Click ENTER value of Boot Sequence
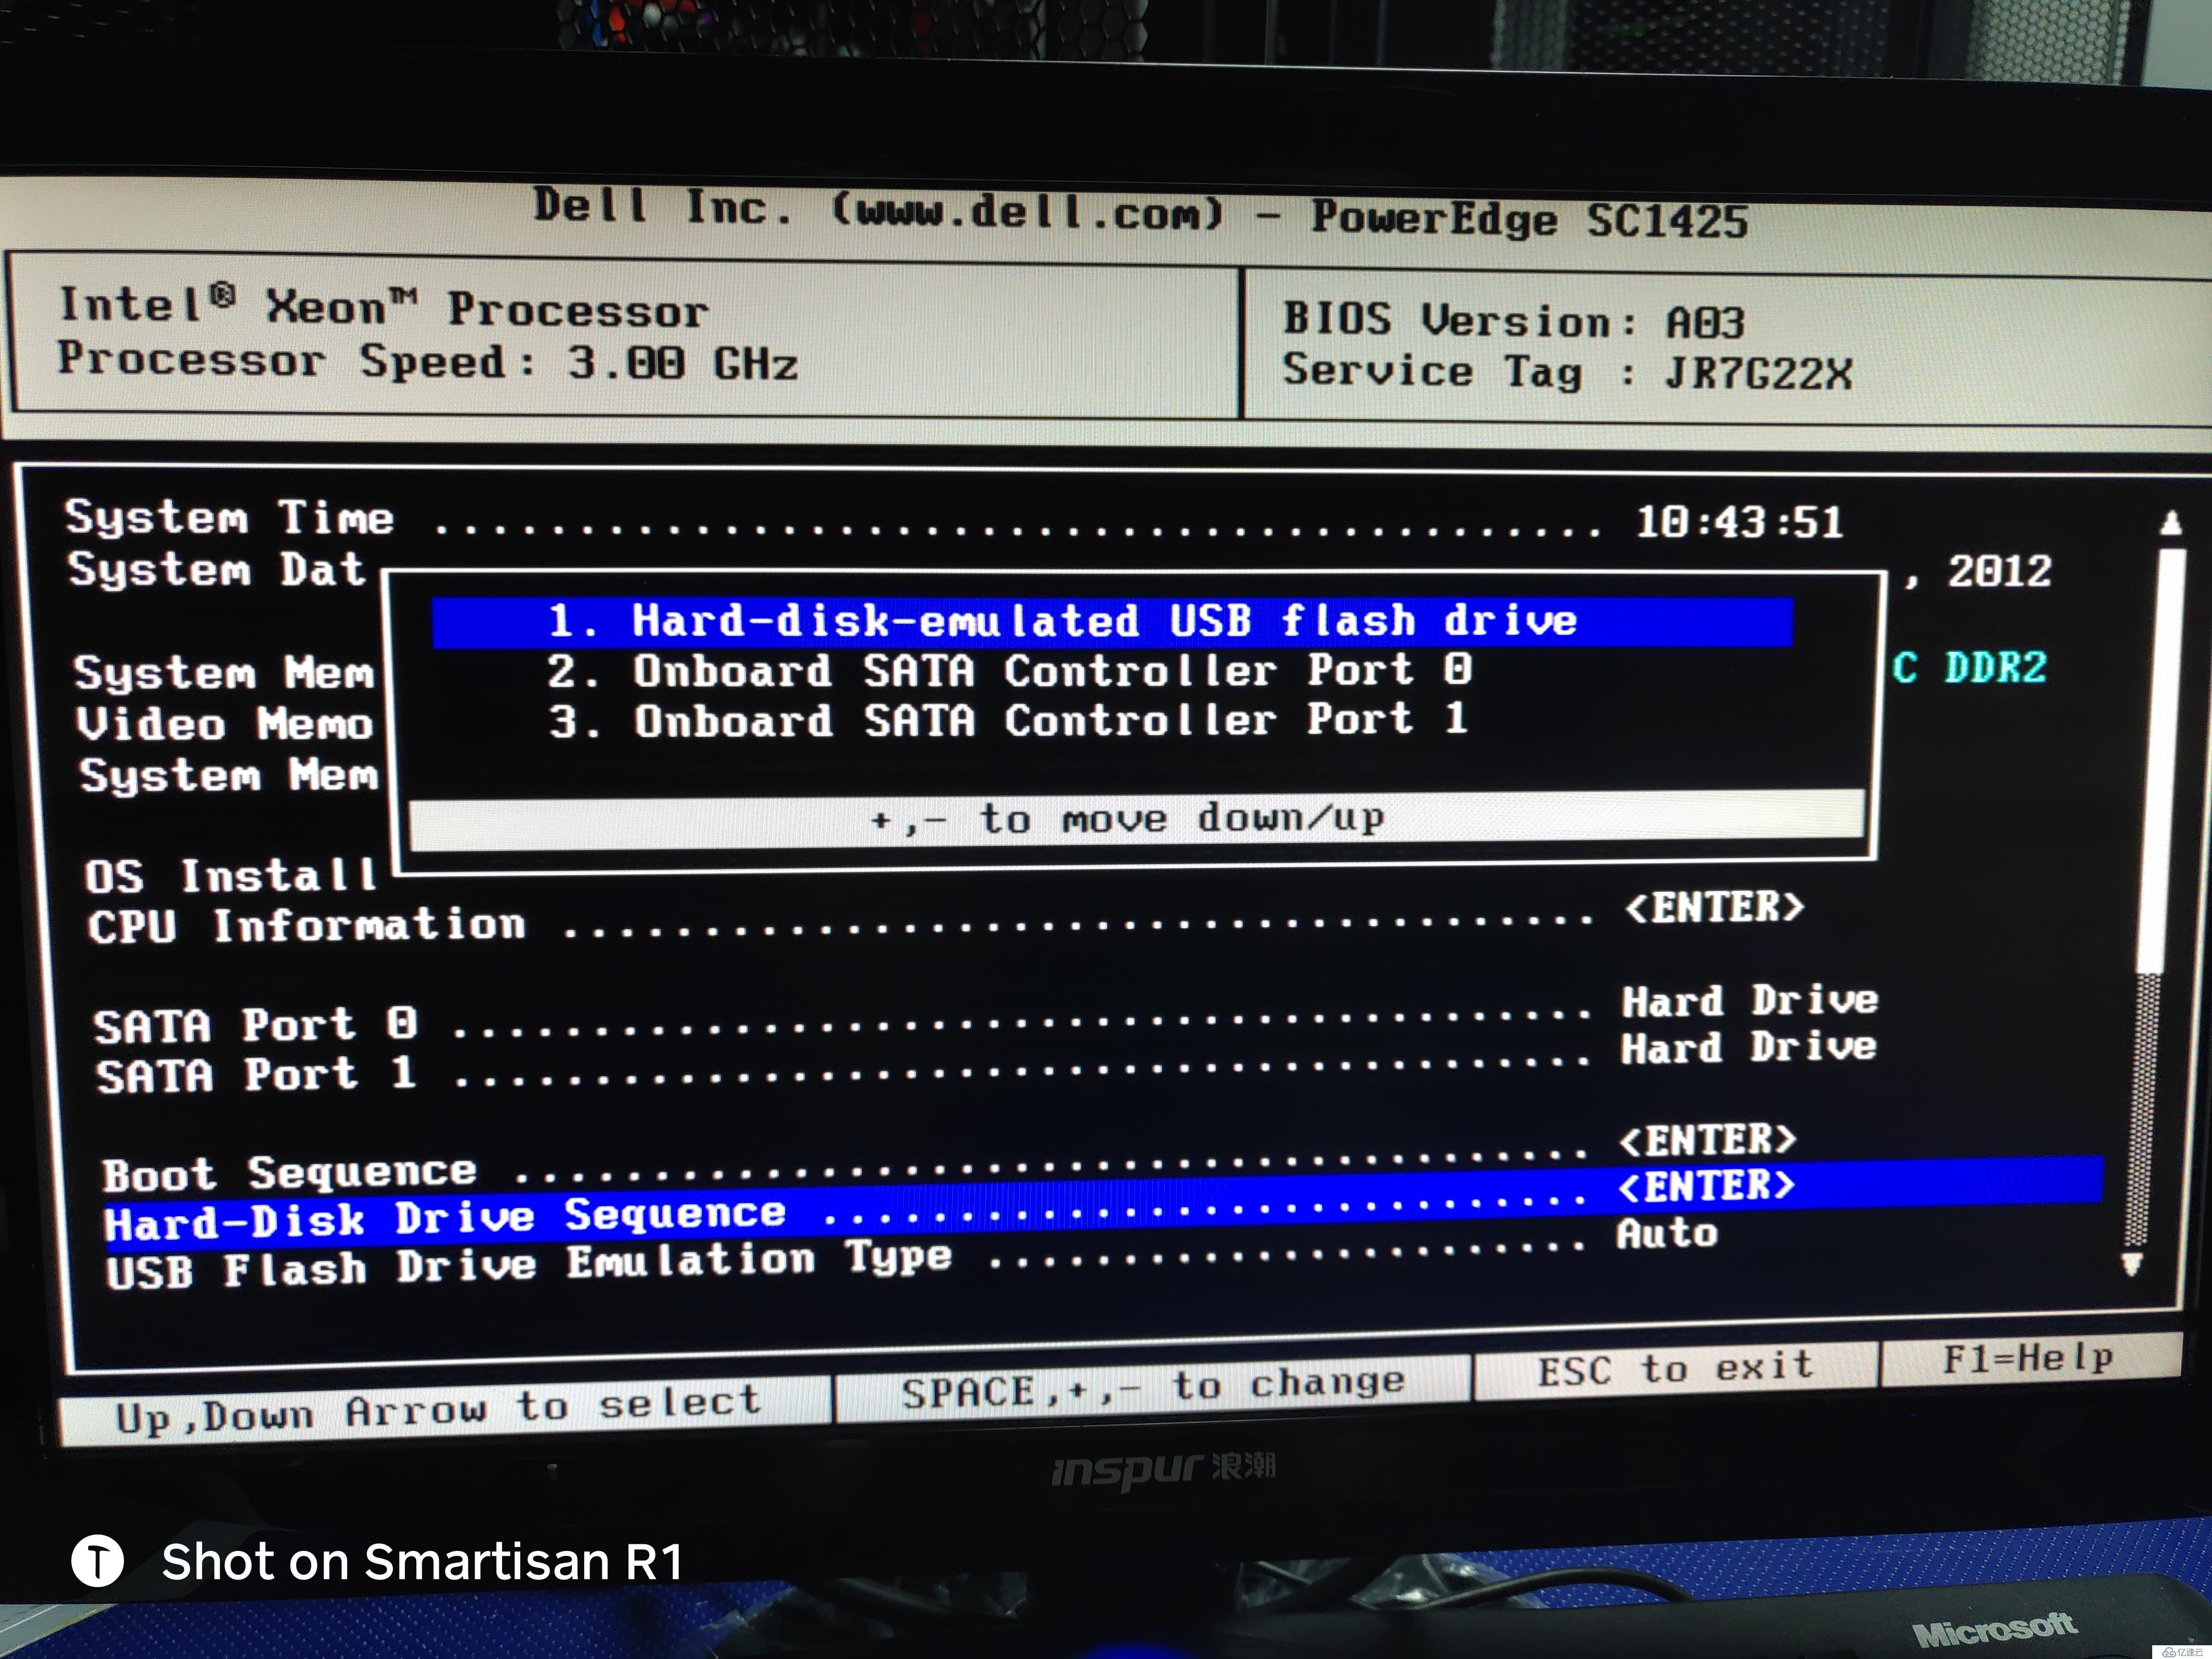Image resolution: width=2212 pixels, height=1659 pixels. (1708, 1140)
